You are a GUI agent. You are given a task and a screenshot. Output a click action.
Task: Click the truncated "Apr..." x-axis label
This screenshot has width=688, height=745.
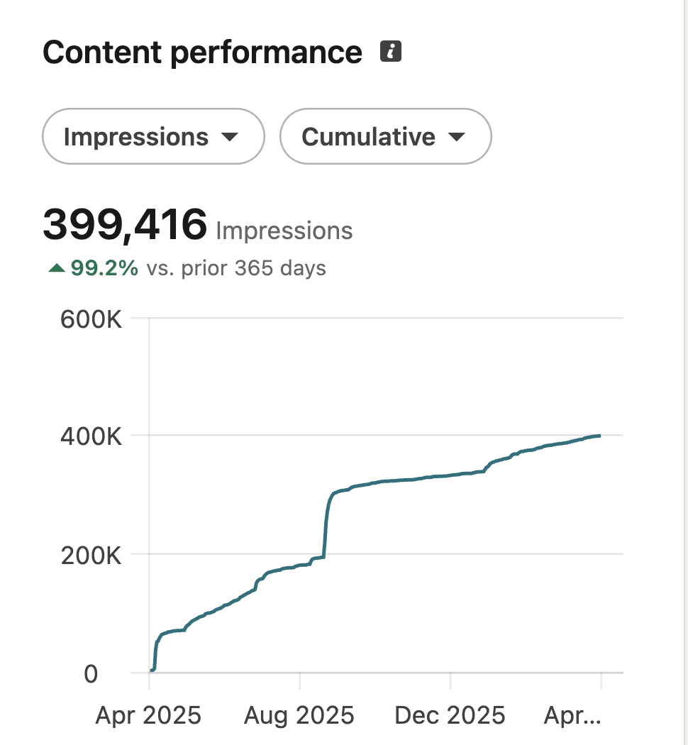tap(572, 715)
